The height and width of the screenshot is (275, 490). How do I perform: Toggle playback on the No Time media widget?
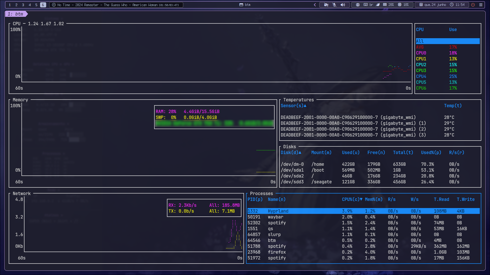(54, 5)
